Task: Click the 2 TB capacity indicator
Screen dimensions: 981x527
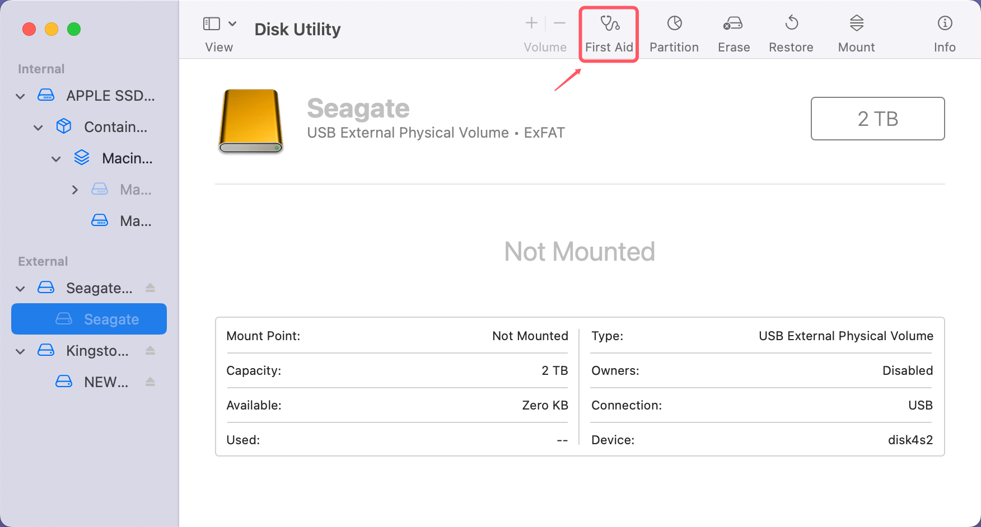Action: (x=877, y=119)
